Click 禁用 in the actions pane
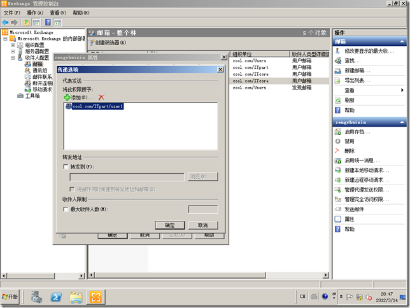 click(x=349, y=141)
